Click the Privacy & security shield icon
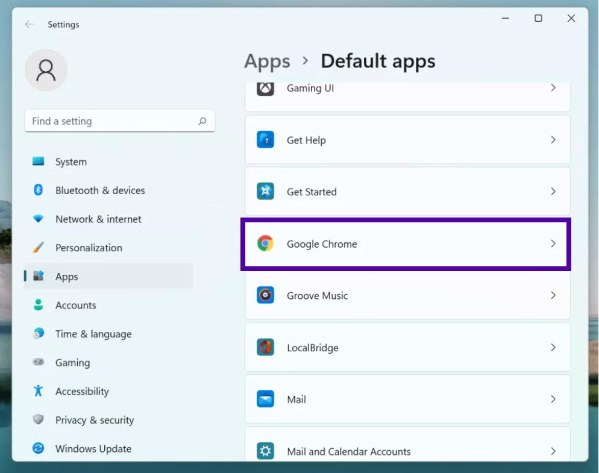The height and width of the screenshot is (473, 599). [38, 419]
